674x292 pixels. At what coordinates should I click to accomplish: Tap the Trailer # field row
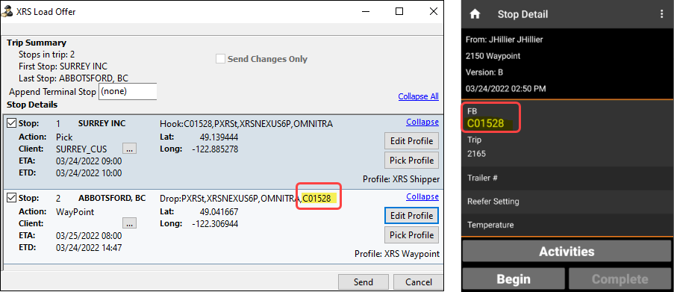tap(567, 178)
